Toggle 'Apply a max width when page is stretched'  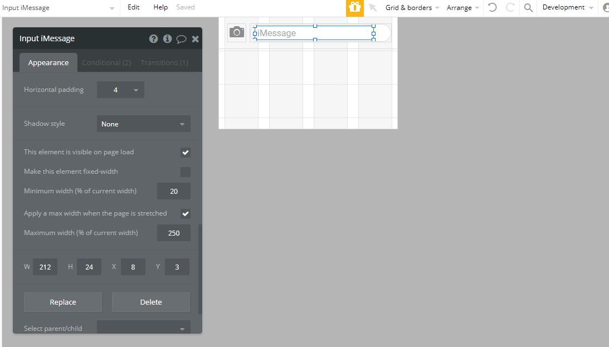pyautogui.click(x=186, y=214)
